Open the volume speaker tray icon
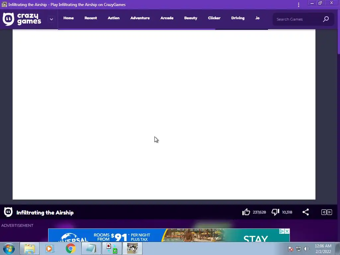Viewport: 340px width, 255px height. (306, 249)
